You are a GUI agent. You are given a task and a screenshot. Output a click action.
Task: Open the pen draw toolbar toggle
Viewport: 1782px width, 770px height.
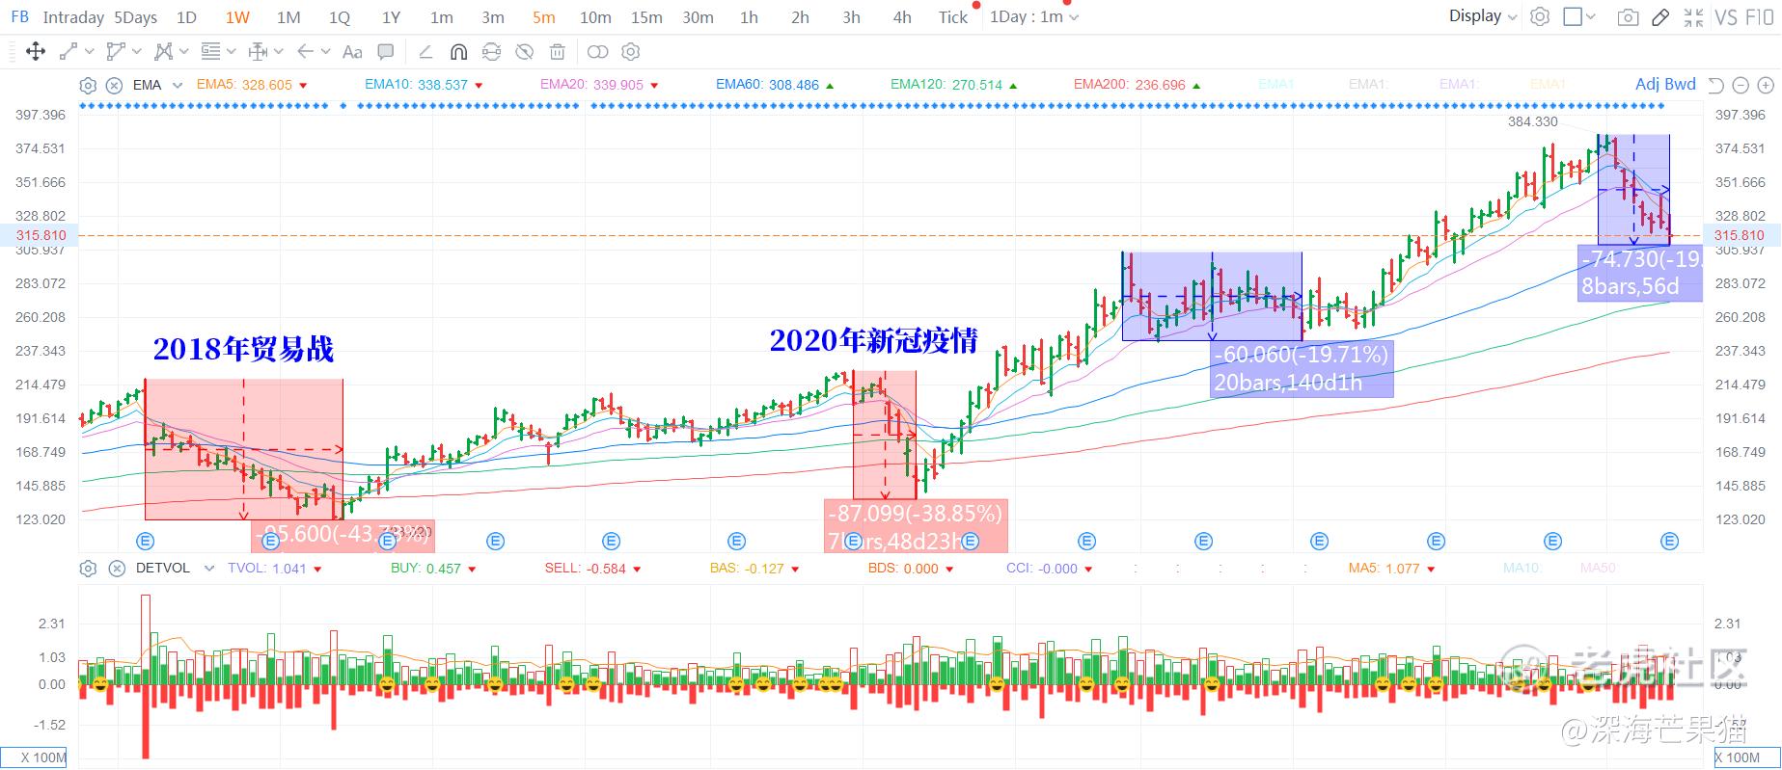pos(1660,17)
